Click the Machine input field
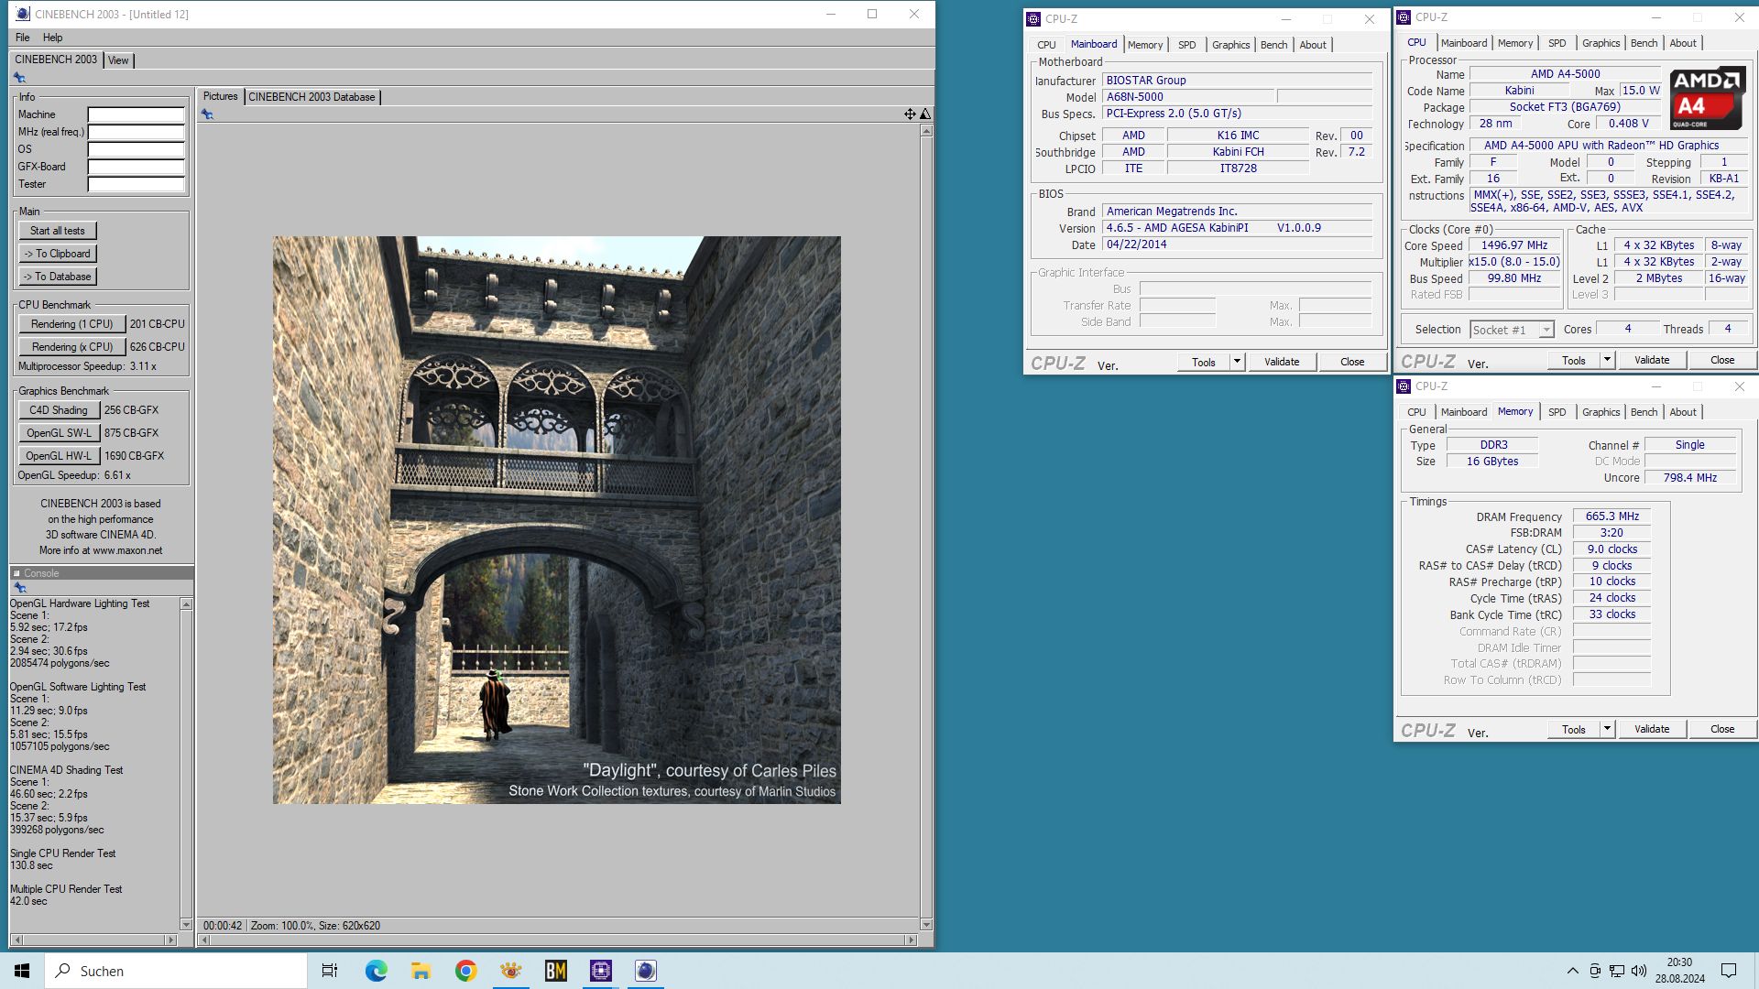1759x989 pixels. (x=137, y=114)
